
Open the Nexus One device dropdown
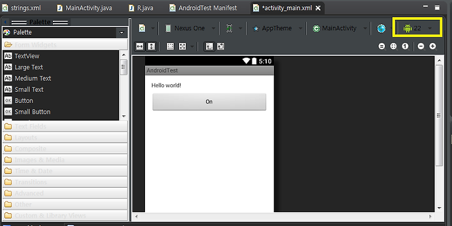tap(190, 28)
